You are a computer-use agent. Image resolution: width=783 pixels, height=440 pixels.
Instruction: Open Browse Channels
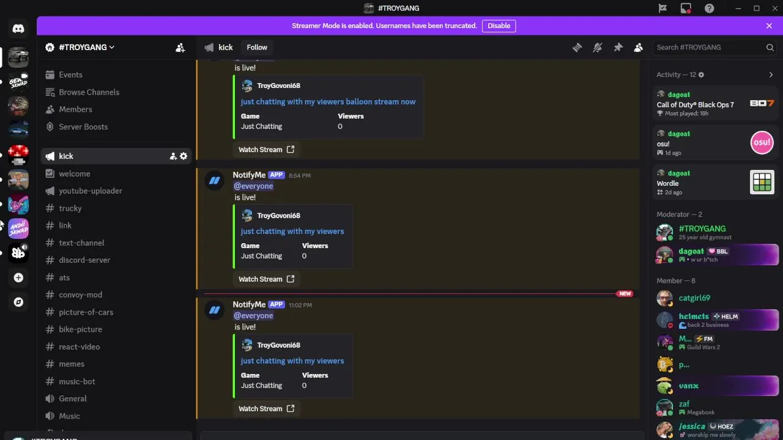(x=116, y=92)
